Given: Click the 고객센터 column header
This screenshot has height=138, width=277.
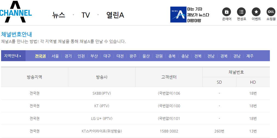Looking at the screenshot, I should [x=169, y=77].
